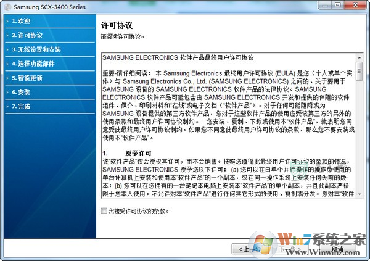Click the SAMSUNG ELECTRONICS EULA title line

click(x=178, y=57)
